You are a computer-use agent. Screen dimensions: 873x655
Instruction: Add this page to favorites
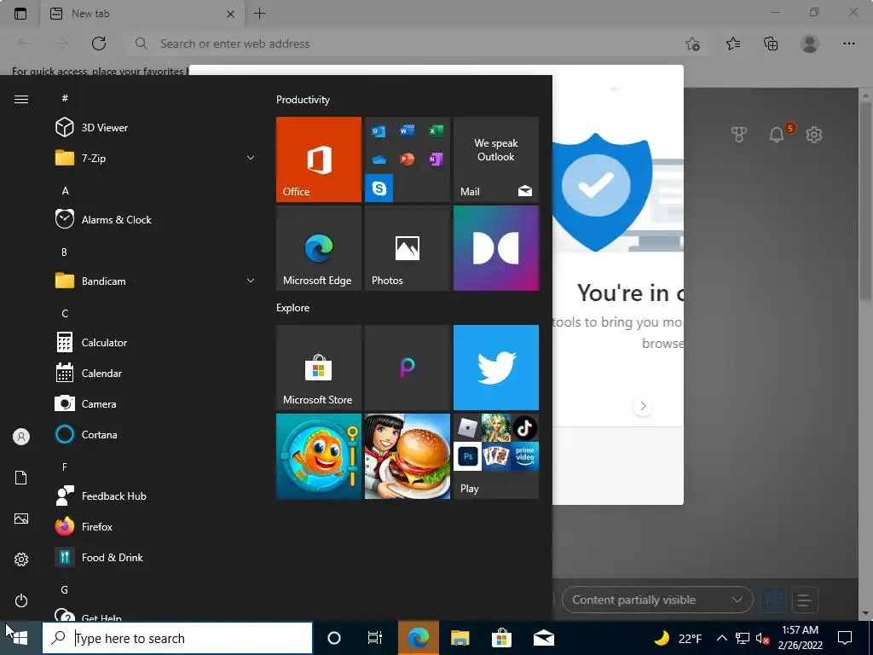pos(692,43)
